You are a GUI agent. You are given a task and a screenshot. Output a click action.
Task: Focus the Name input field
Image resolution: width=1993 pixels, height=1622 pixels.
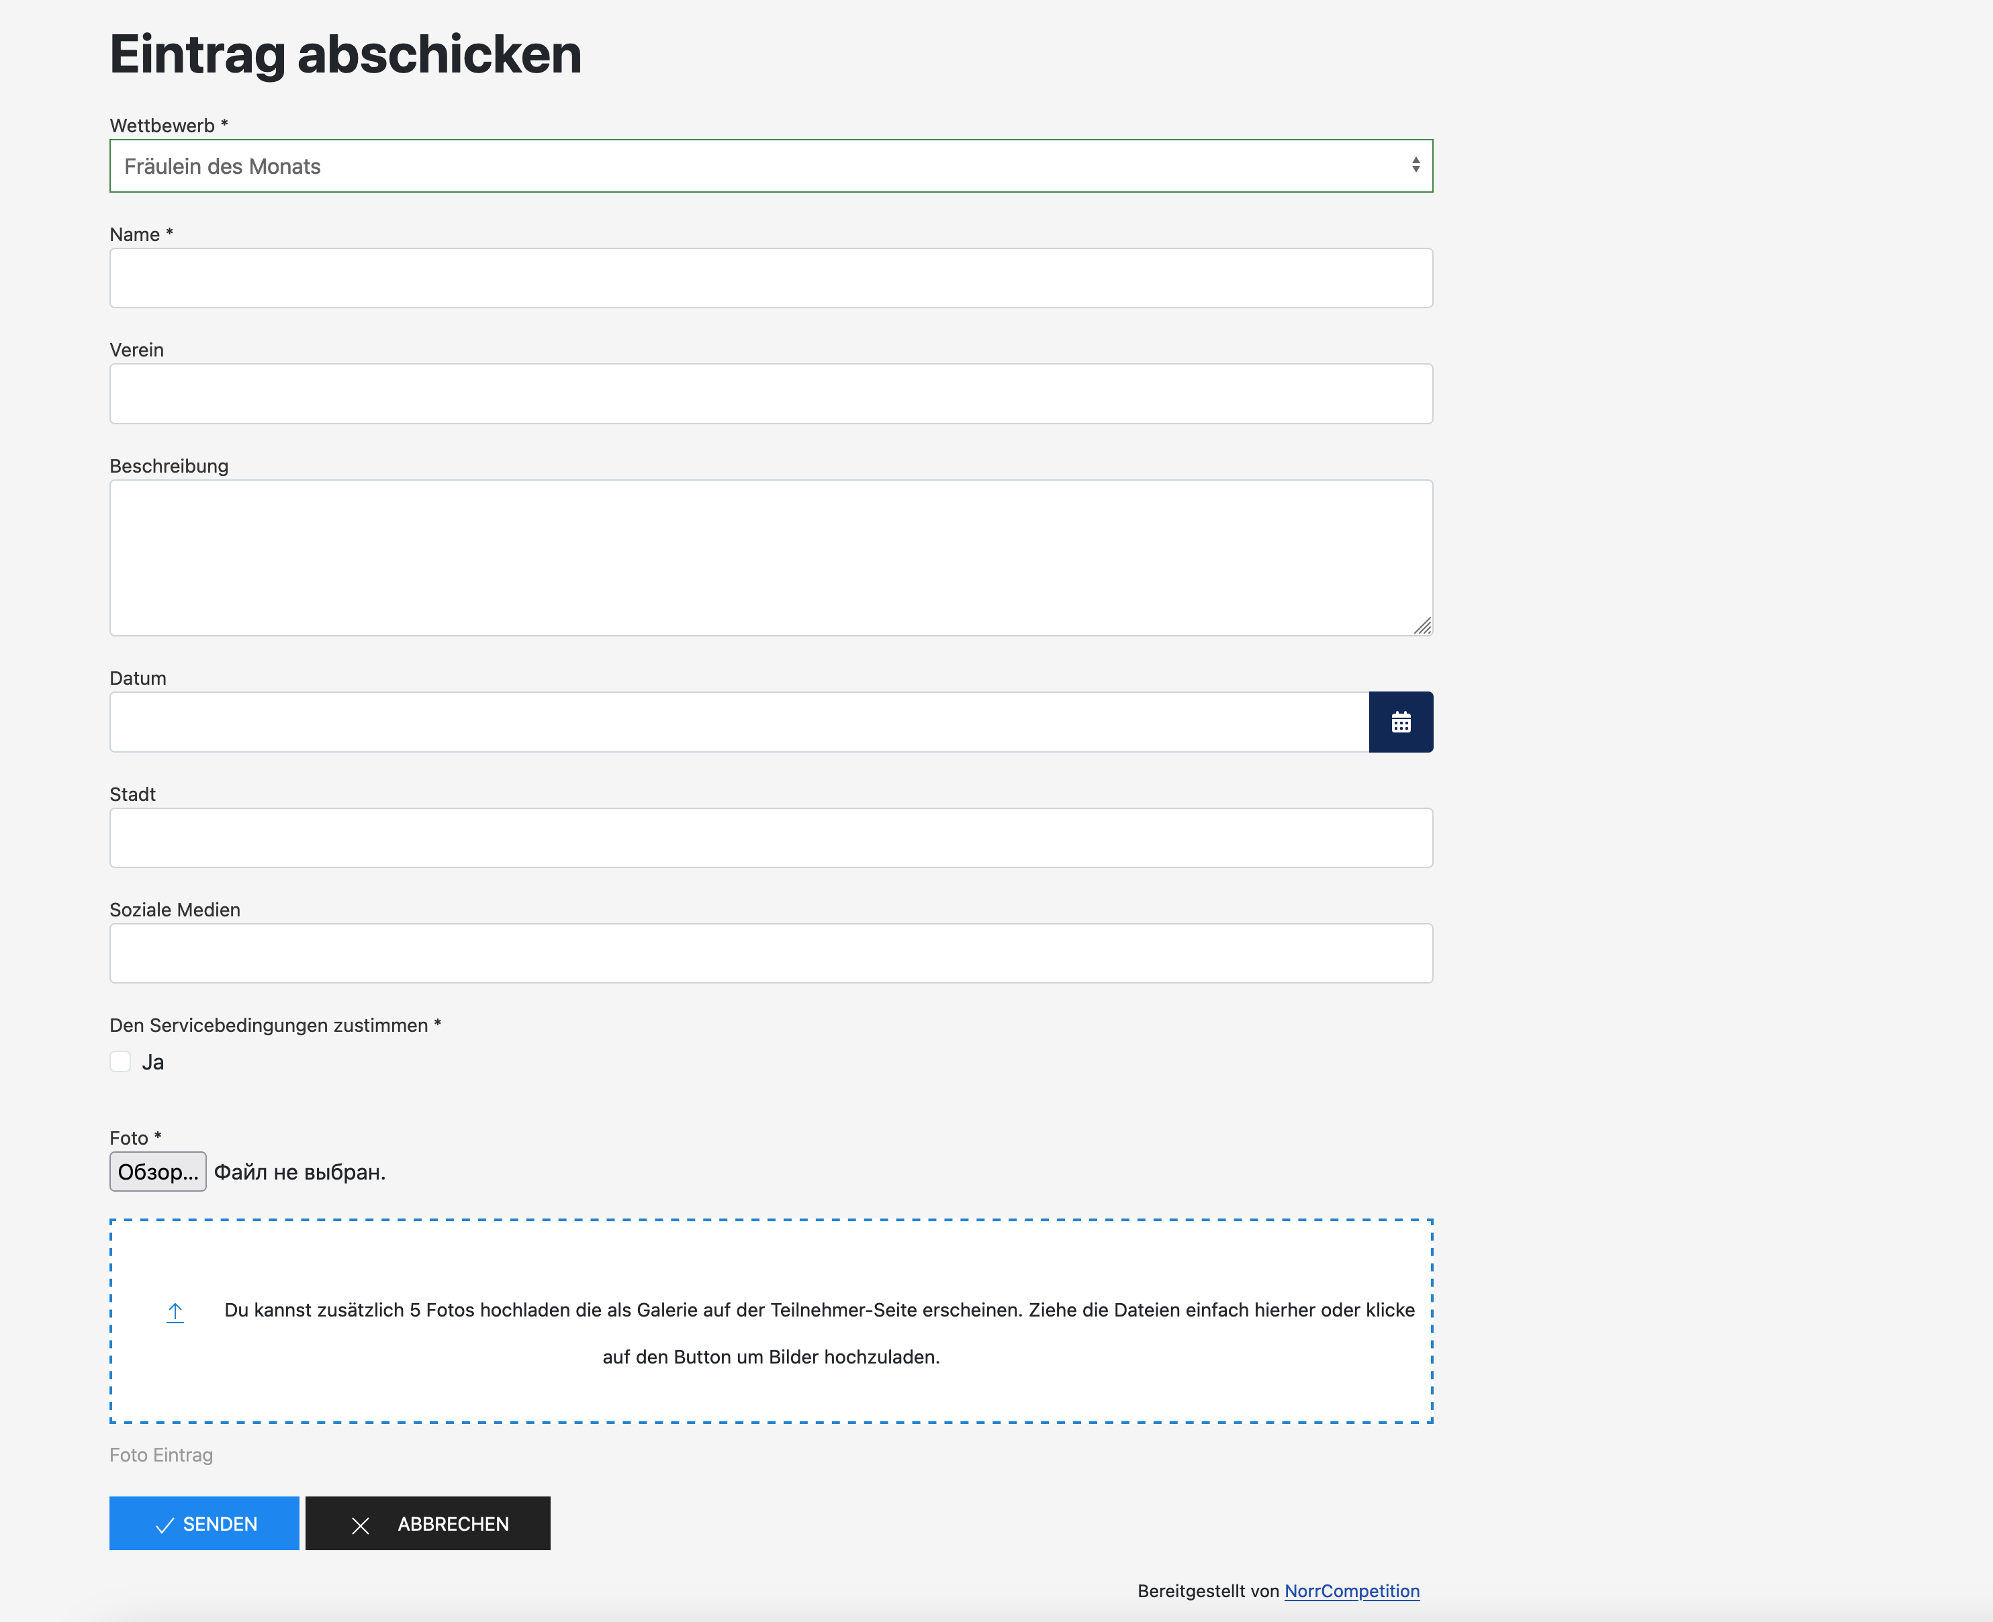pos(771,277)
